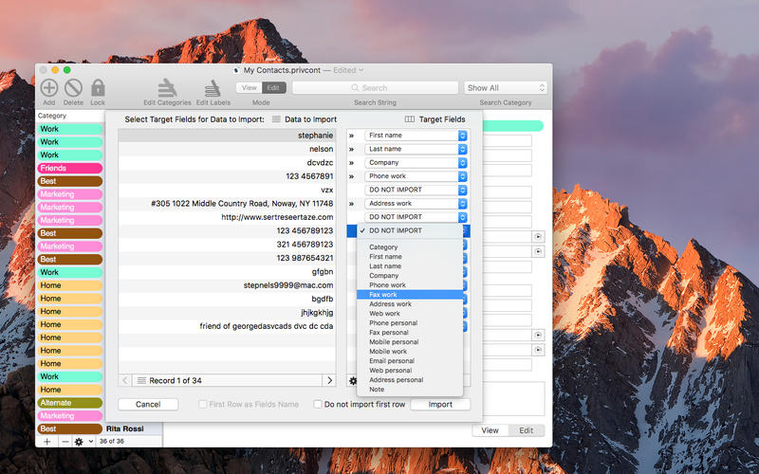Viewport: 759px width, 474px height.
Task: Enable Do not import first row
Action: 319,405
